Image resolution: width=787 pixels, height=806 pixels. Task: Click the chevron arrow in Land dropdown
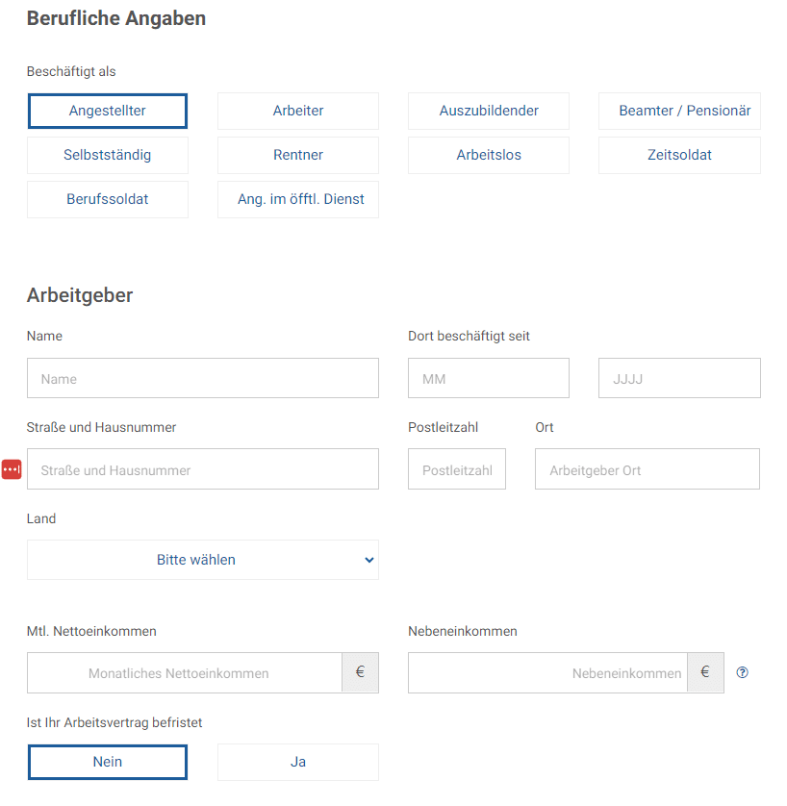tap(369, 560)
